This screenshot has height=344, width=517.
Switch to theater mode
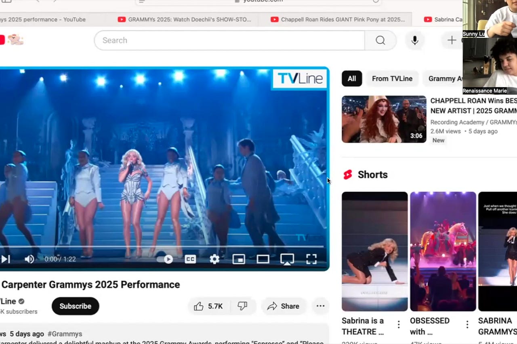pos(263,259)
